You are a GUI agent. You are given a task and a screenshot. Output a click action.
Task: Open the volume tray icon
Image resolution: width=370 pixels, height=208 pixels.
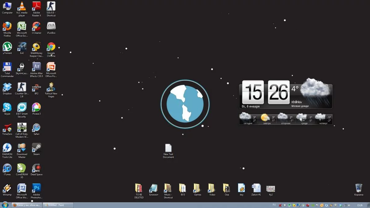(349, 205)
